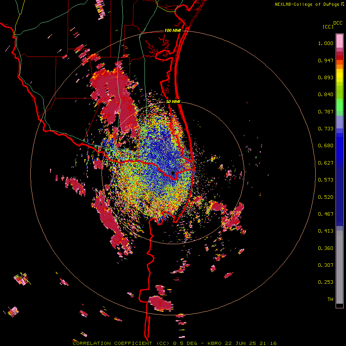The image size is (346, 346).
Task: Click the 0.253 scale value
Action: pyautogui.click(x=326, y=282)
